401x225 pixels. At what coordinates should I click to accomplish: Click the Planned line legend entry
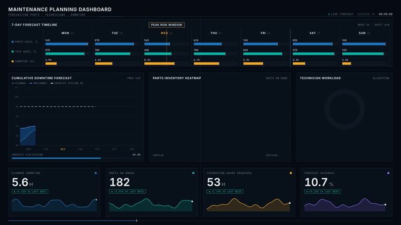19,83
